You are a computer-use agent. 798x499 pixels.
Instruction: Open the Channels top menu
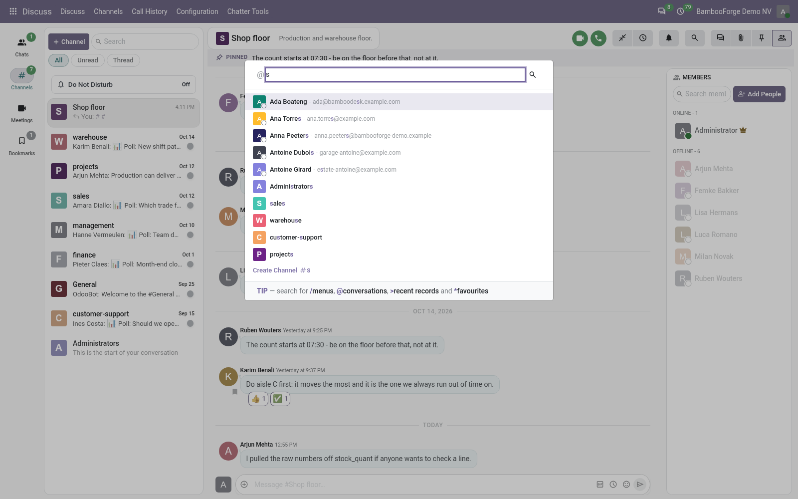[108, 11]
